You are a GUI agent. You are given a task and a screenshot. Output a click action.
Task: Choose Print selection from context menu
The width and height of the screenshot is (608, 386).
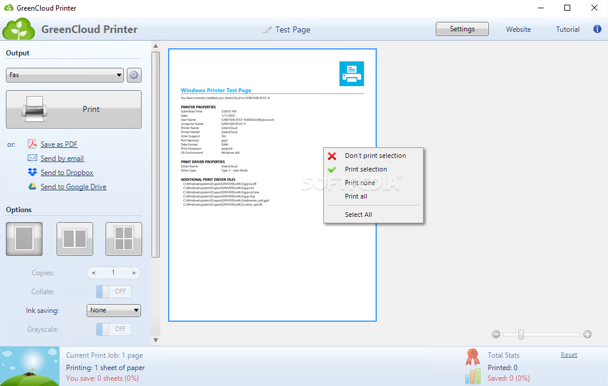coord(373,169)
